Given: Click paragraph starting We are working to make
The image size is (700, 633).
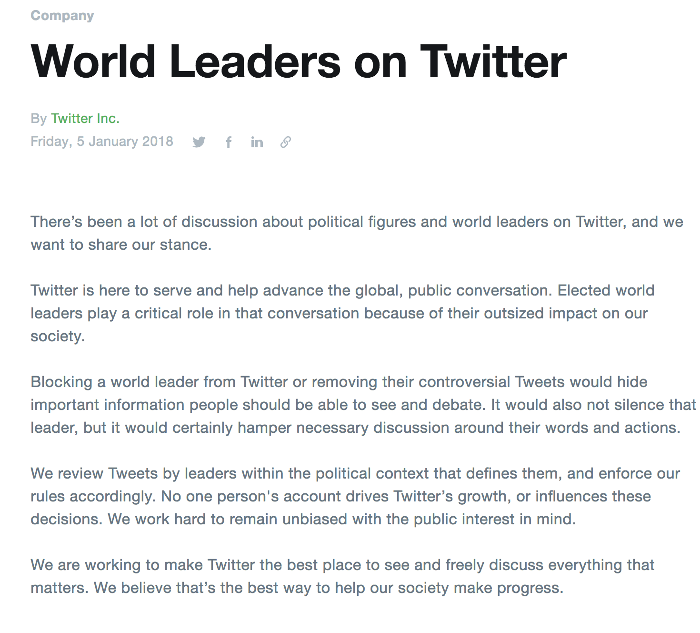Looking at the screenshot, I should coord(342,576).
